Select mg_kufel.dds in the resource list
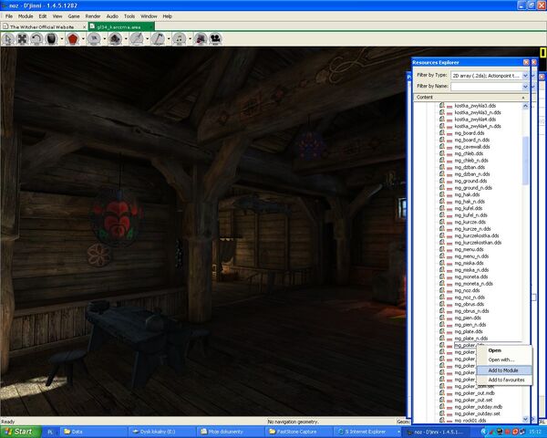 click(469, 209)
